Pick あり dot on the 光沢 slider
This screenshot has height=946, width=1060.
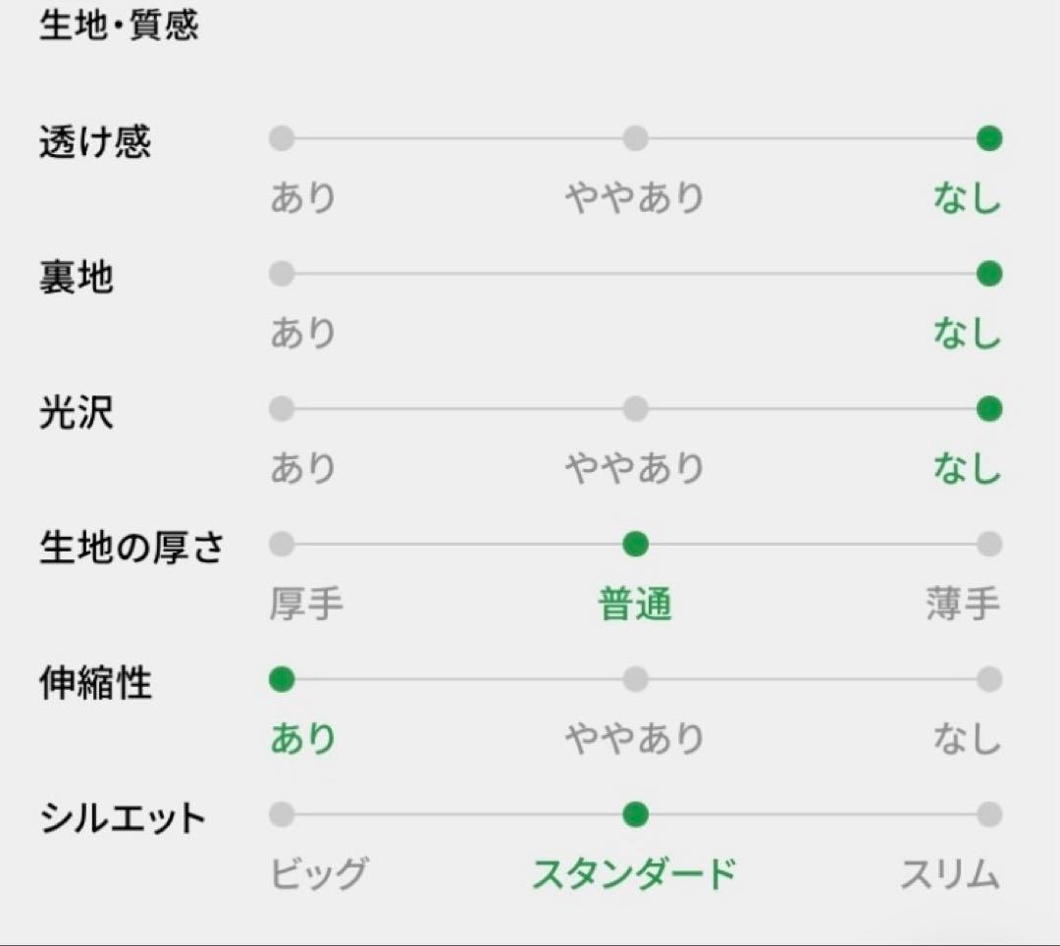282,408
